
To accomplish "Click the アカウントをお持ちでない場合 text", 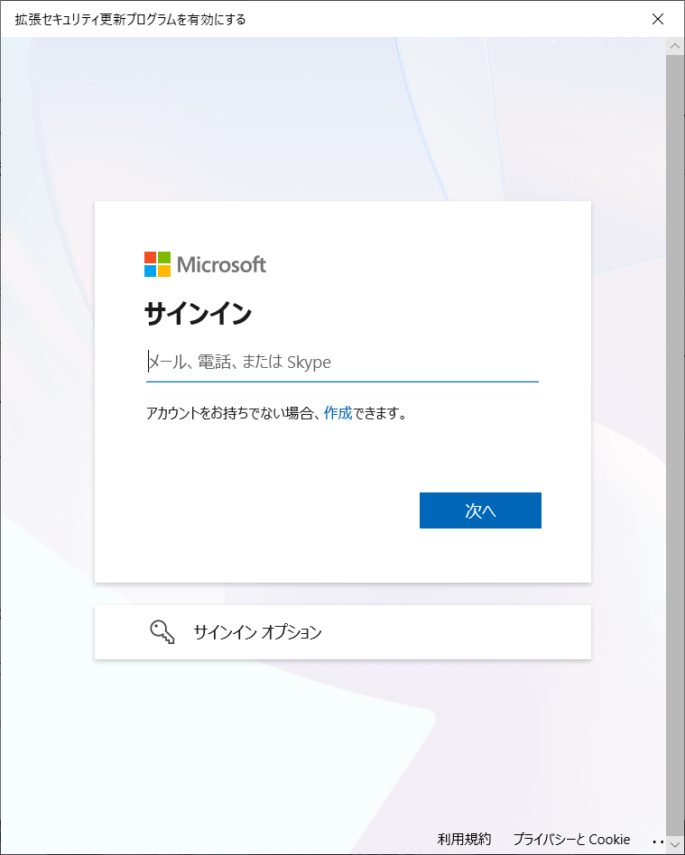I will [x=233, y=413].
